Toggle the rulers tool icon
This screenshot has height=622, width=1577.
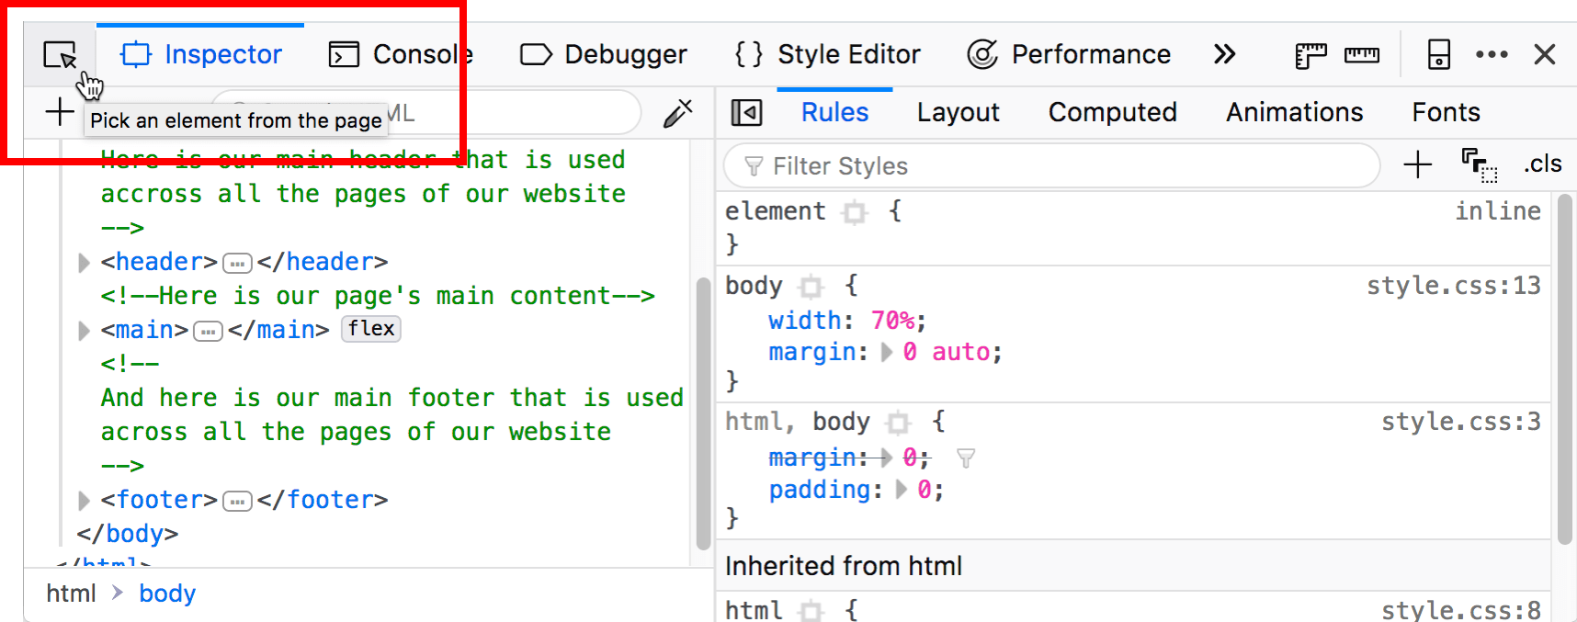[x=1310, y=55]
